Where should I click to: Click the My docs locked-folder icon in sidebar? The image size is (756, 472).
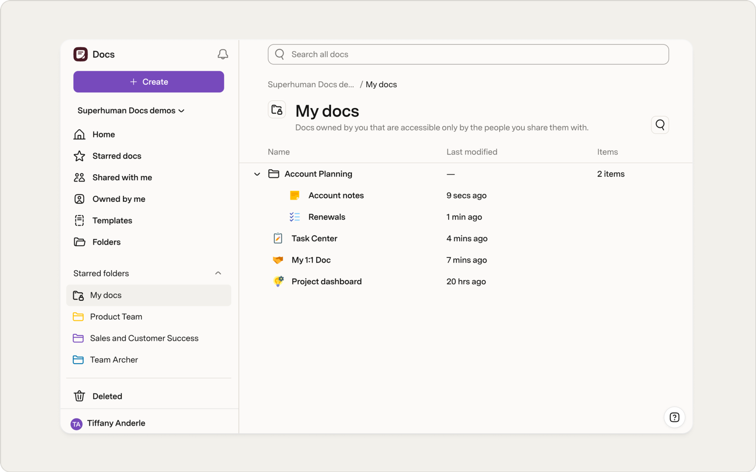[x=78, y=296]
